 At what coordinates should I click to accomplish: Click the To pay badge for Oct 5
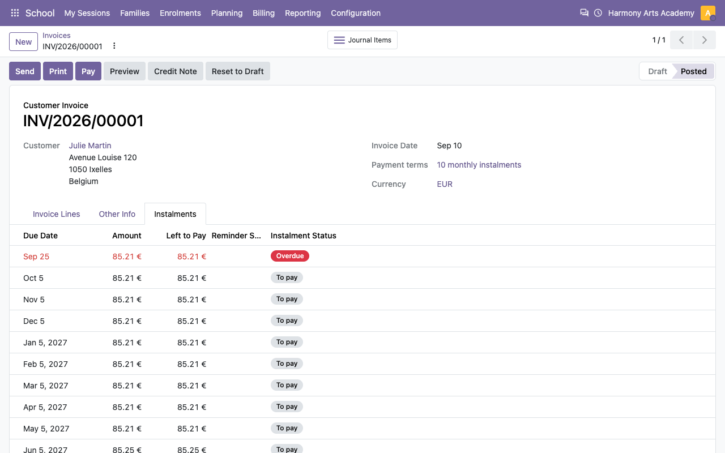point(287,277)
